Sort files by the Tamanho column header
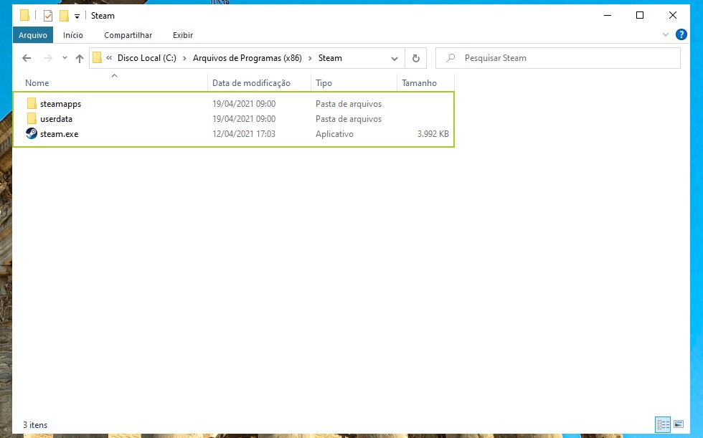Image resolution: width=703 pixels, height=438 pixels. click(419, 83)
